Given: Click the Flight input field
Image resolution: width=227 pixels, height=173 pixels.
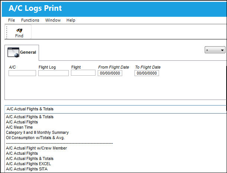Looking at the screenshot, I should click(x=83, y=73).
